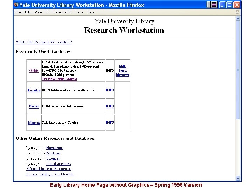Click the scrollbar up arrow
Viewport: 252px width, 189px height.
coord(238,18)
